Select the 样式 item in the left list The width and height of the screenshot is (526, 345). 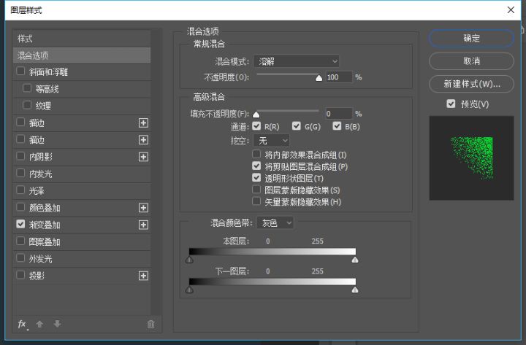[x=82, y=39]
